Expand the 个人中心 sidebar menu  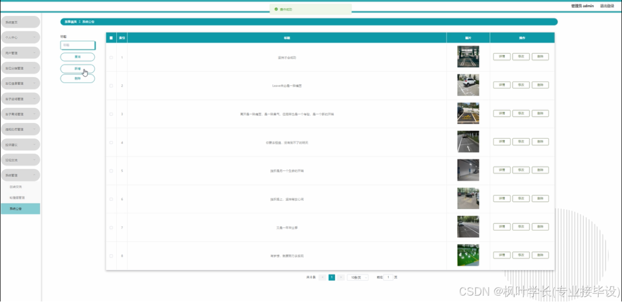(21, 37)
